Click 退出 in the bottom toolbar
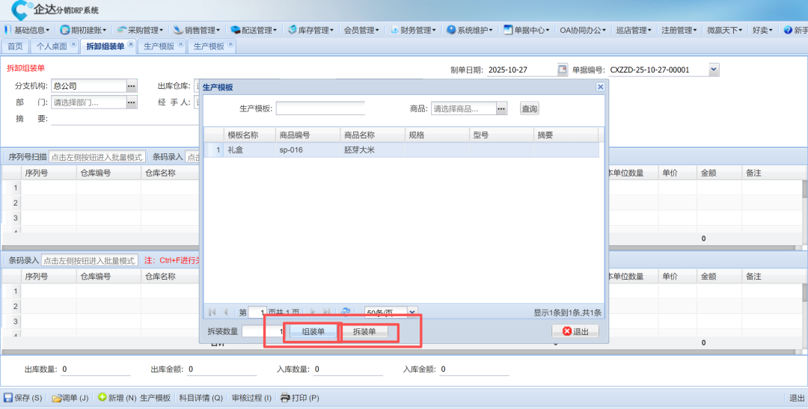Screen dimensions: 808x409 click(x=797, y=398)
